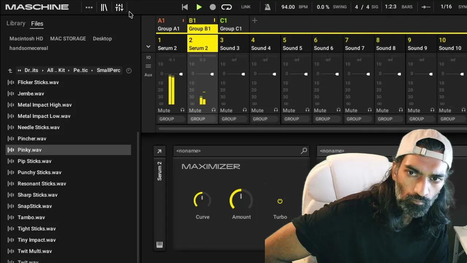Select the Sound 3 channel header

click(233, 44)
